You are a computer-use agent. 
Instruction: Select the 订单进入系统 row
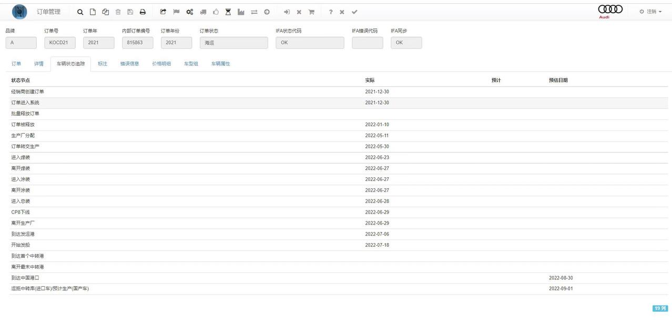[339, 103]
